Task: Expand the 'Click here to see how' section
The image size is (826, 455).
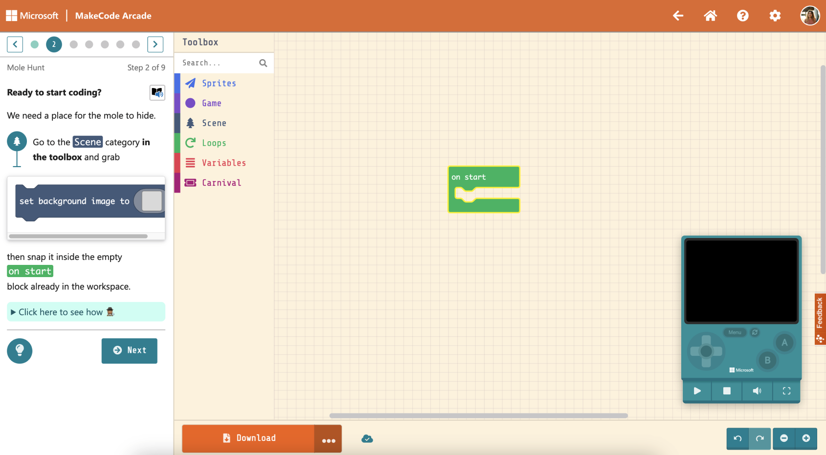Action: tap(61, 312)
